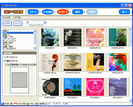Choose the BLUES_501.fst template
Screen dimensions: 133x107
click(95, 37)
